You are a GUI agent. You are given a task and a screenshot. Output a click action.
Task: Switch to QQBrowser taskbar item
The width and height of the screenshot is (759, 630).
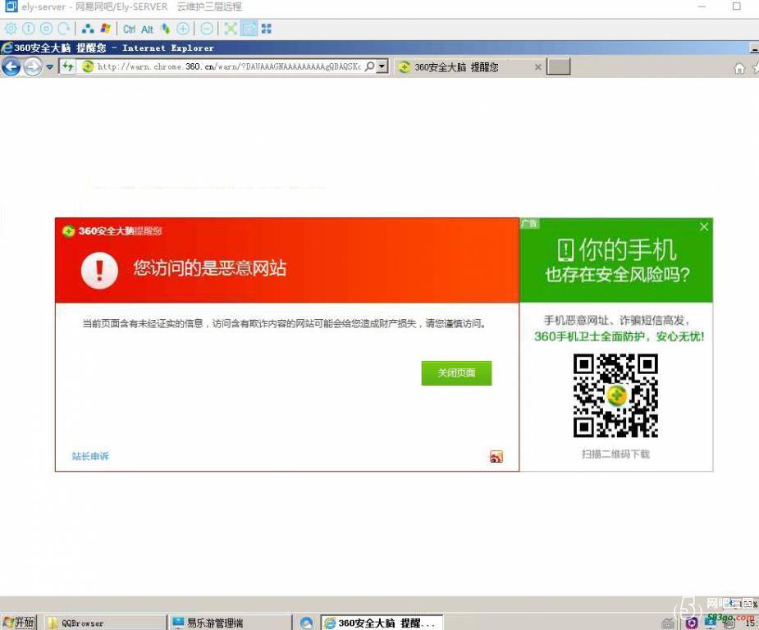pyautogui.click(x=106, y=623)
